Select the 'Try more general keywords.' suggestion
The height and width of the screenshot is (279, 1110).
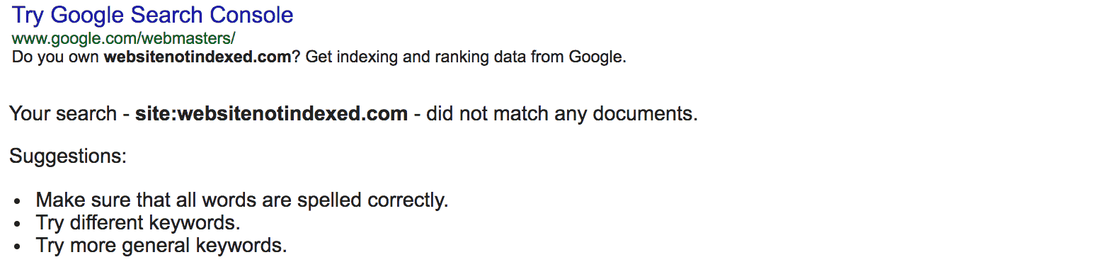[x=161, y=246]
